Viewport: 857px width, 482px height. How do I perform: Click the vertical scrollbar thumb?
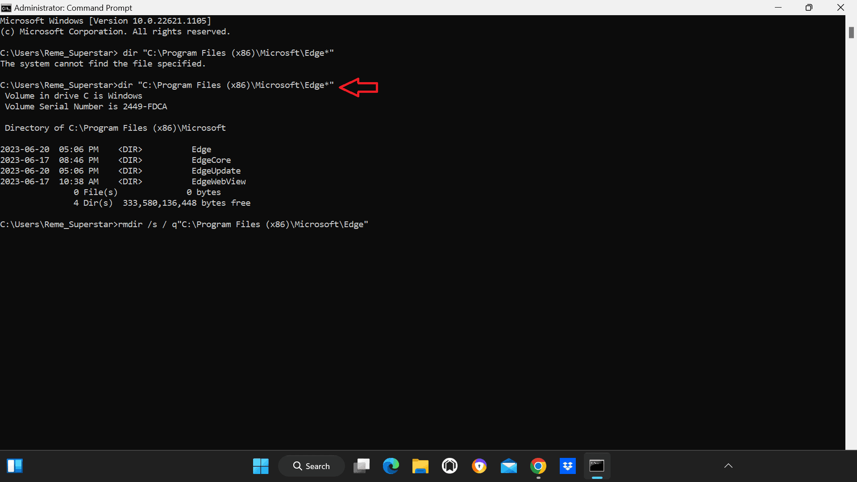[x=851, y=33]
